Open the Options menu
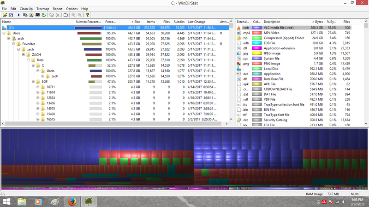Screen dimensions: 369x207 coord(72,9)
